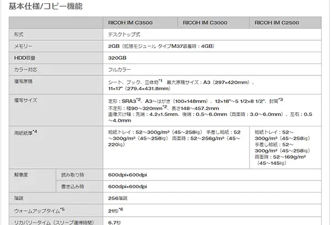Click the カラー対応 row label
Image resolution: width=331 pixels, height=225 pixels.
pyautogui.click(x=56, y=70)
